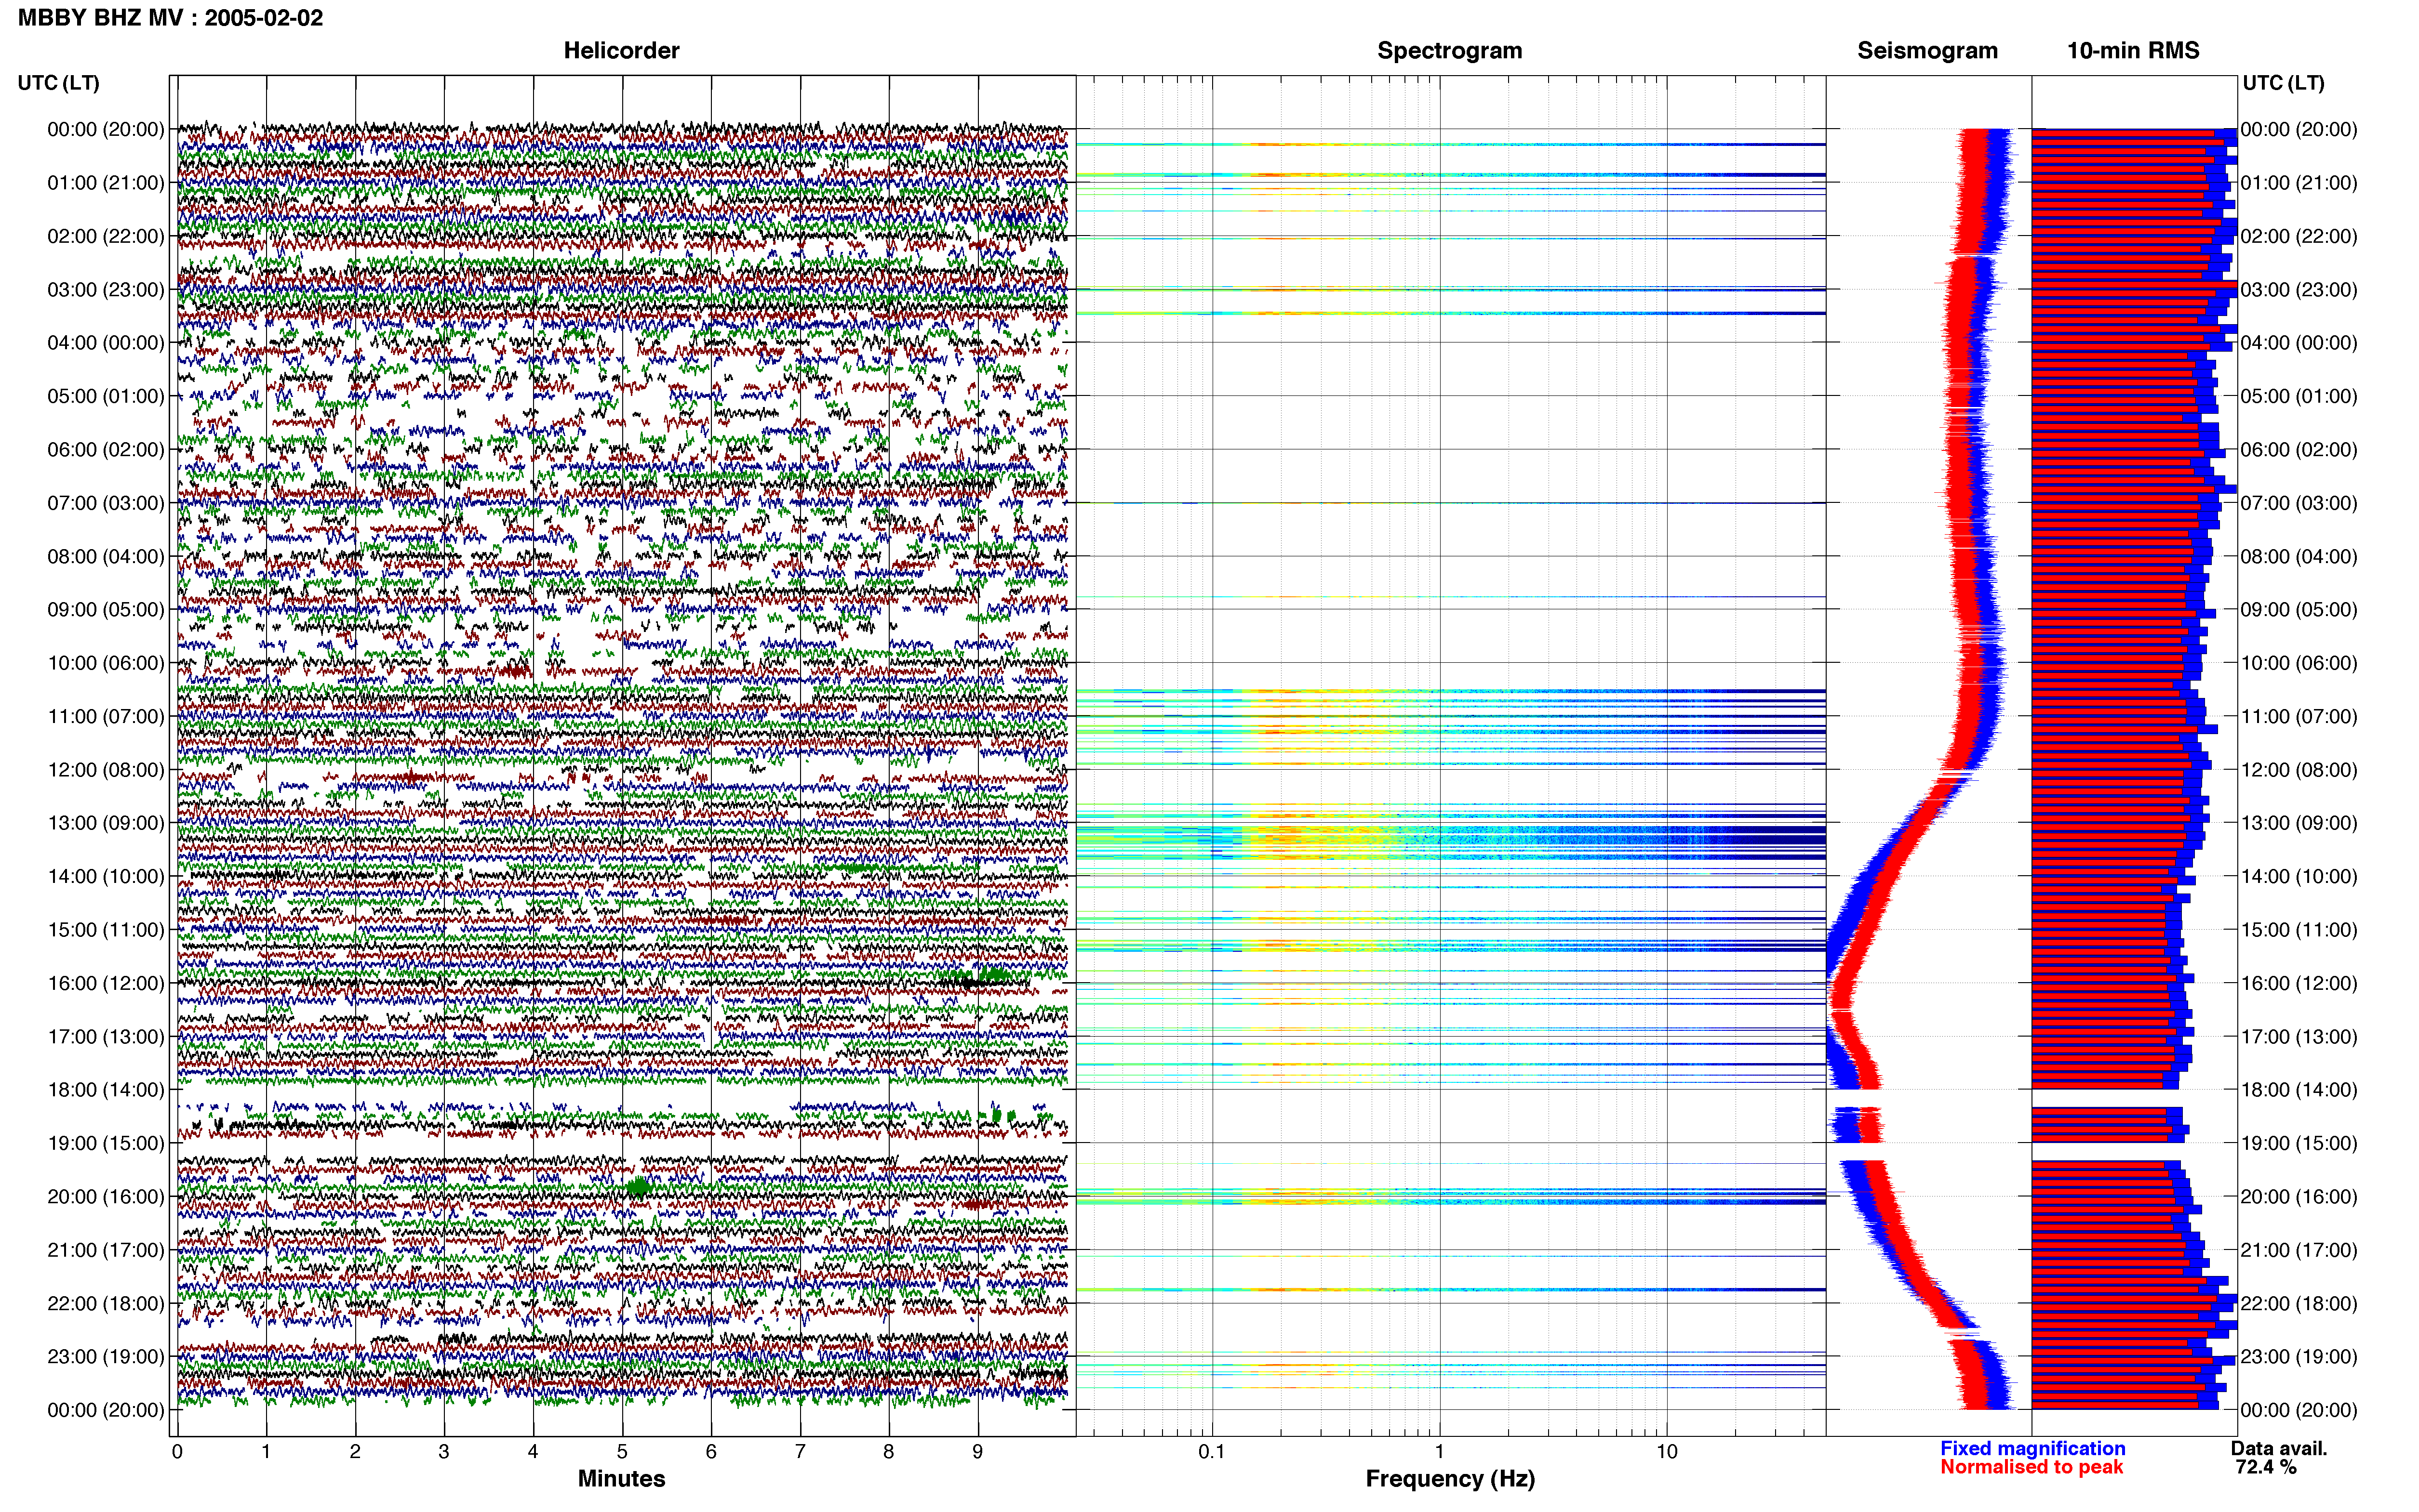Click the left 'UTC (LT)' axis label

point(59,83)
